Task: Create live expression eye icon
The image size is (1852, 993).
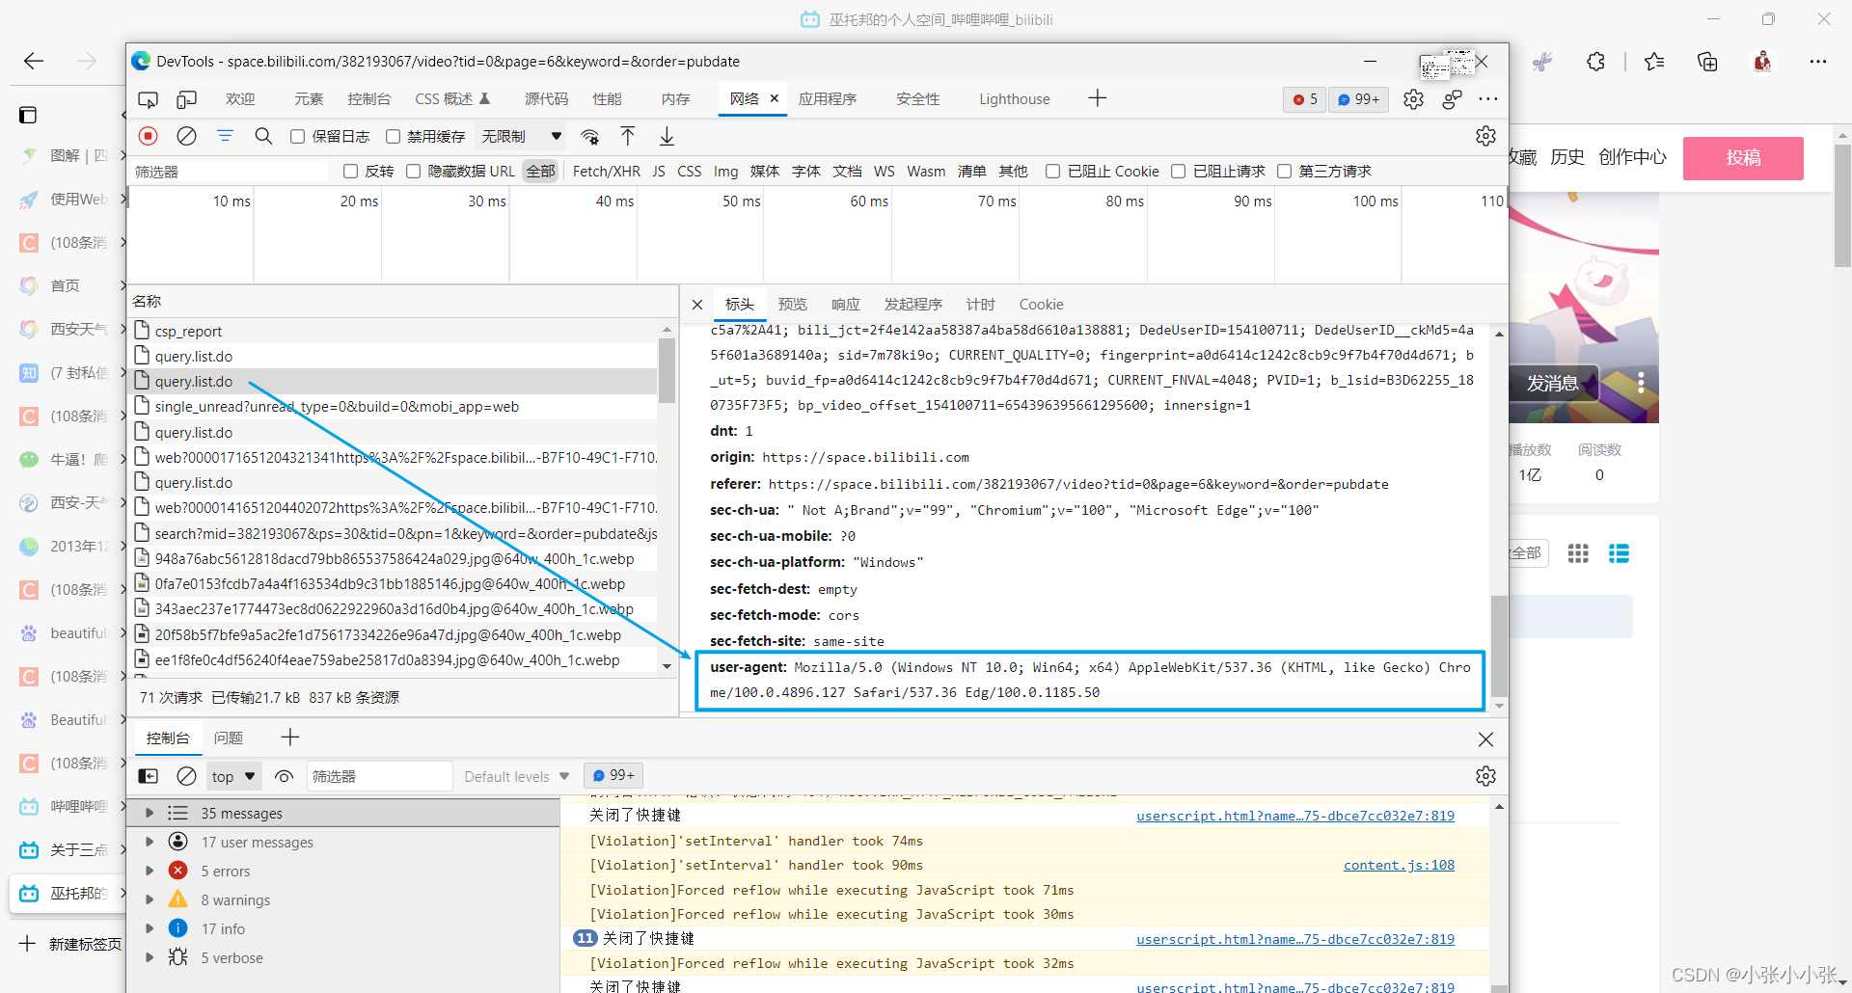Action: (x=284, y=776)
